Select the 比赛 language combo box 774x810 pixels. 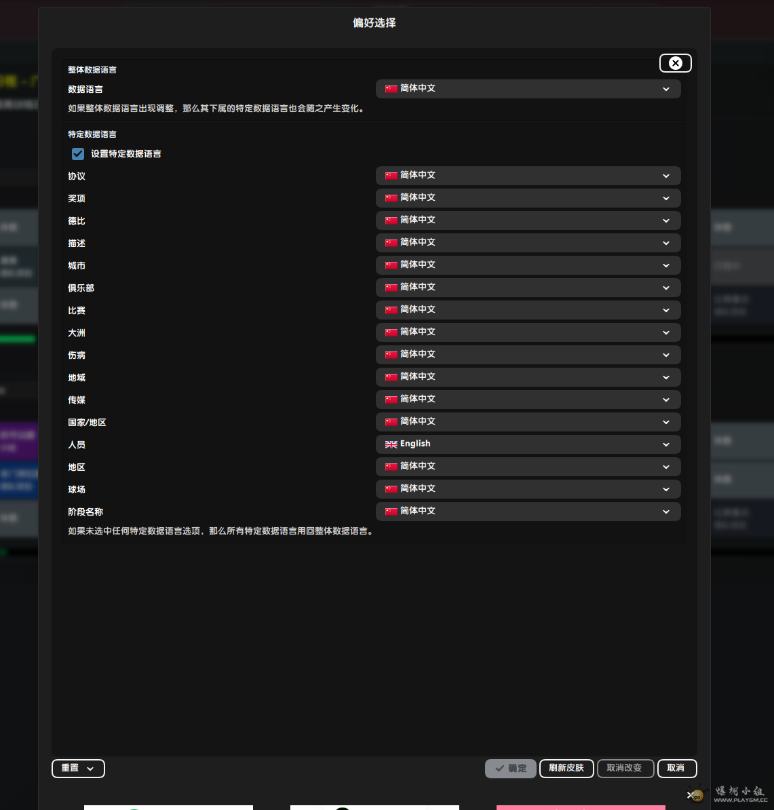coord(528,310)
